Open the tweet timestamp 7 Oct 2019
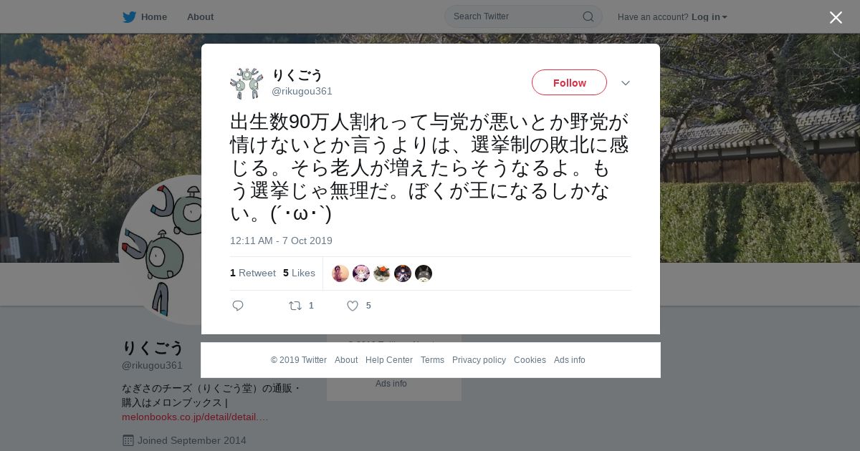Image resolution: width=860 pixels, height=451 pixels. [x=281, y=241]
